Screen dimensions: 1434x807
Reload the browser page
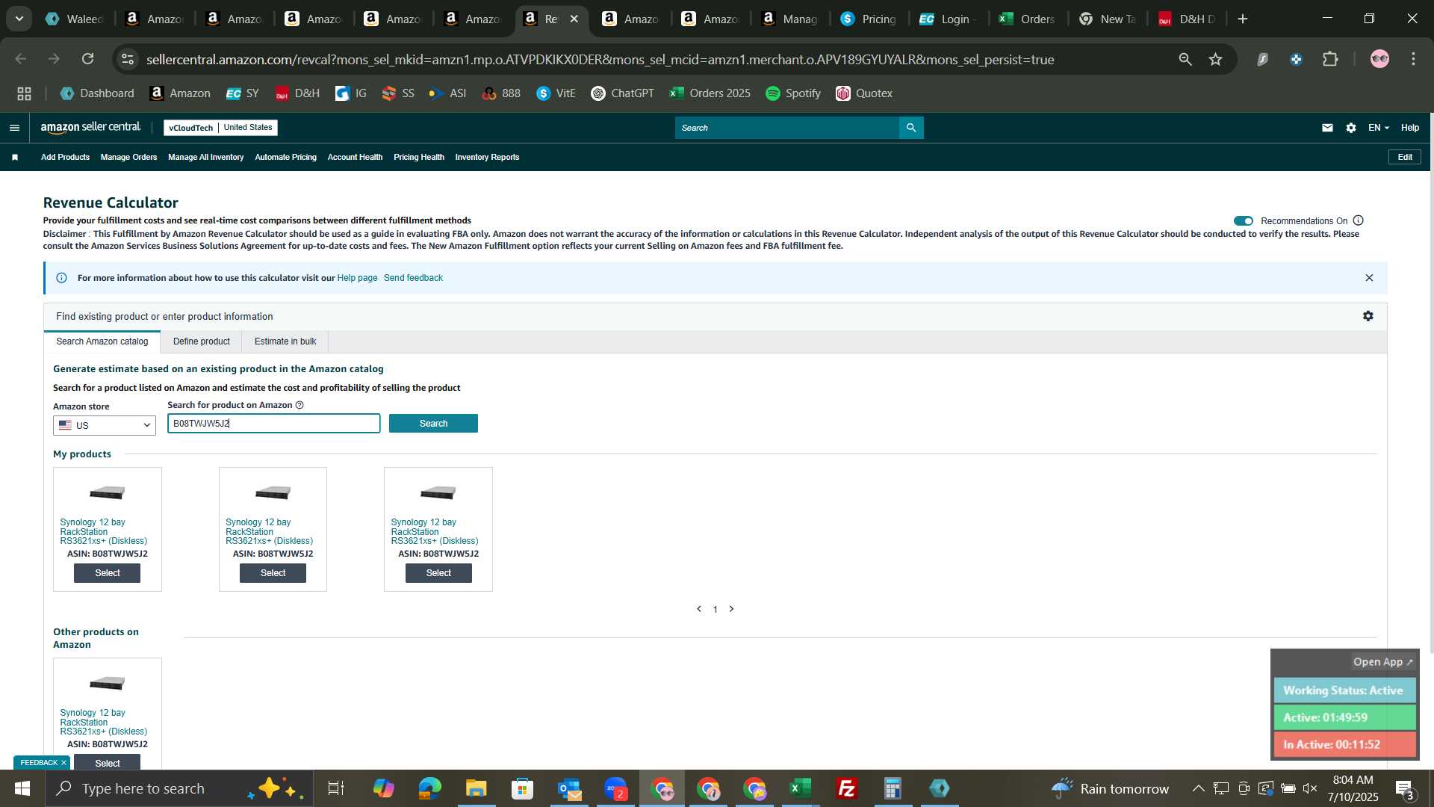point(88,59)
